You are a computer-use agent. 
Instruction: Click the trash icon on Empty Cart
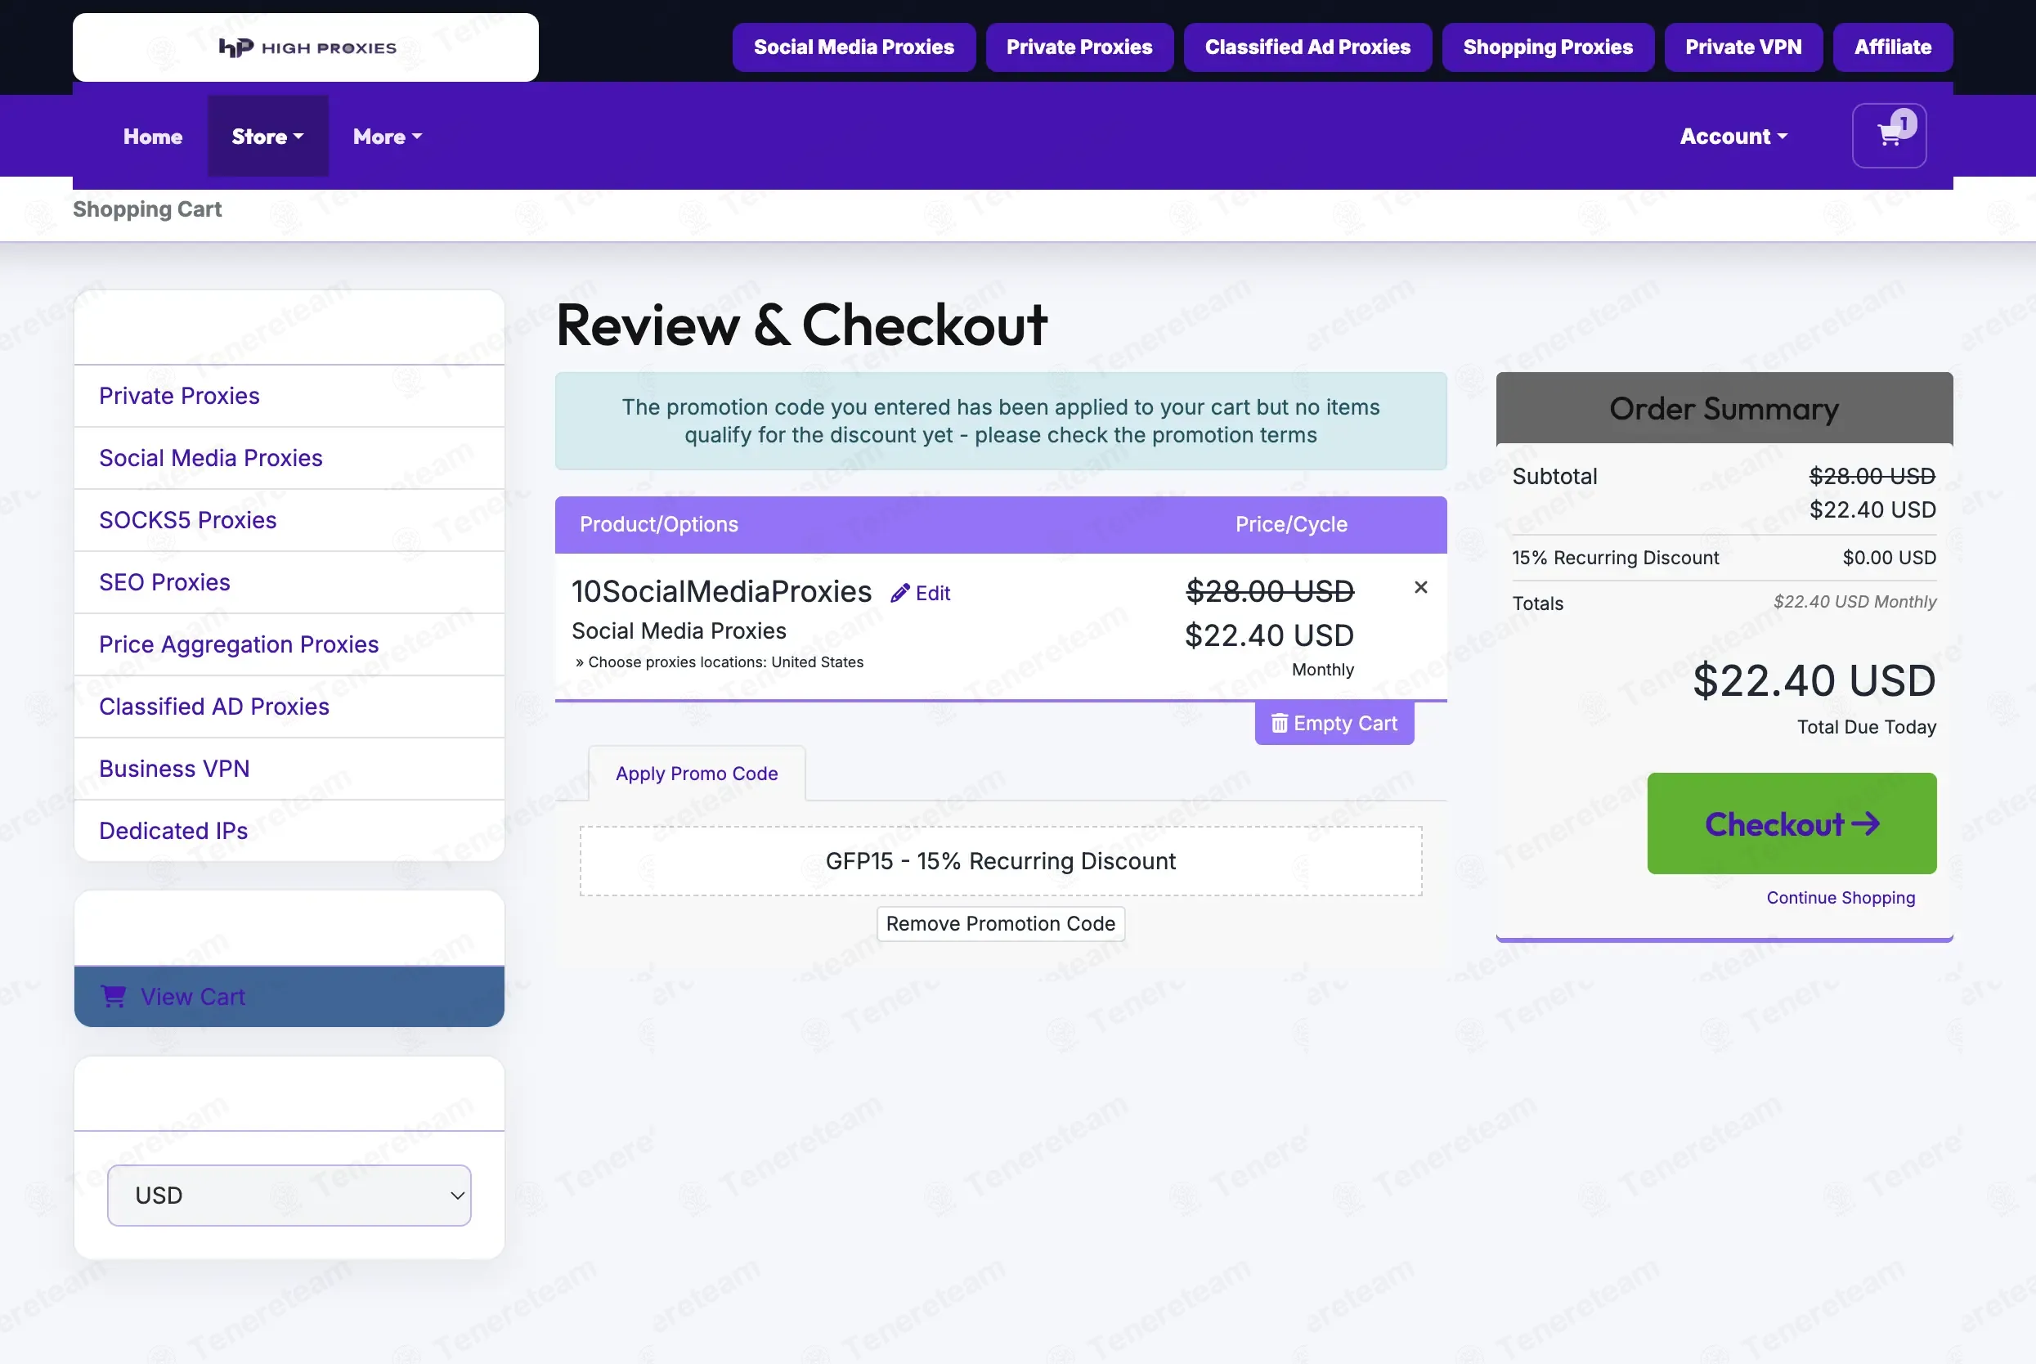[1280, 723]
